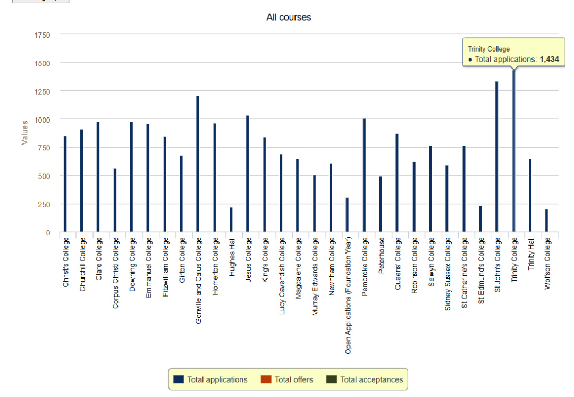Viewport: 574px width, 397px height.
Task: Click the Sidney Sussex College bar
Action: tap(446, 199)
